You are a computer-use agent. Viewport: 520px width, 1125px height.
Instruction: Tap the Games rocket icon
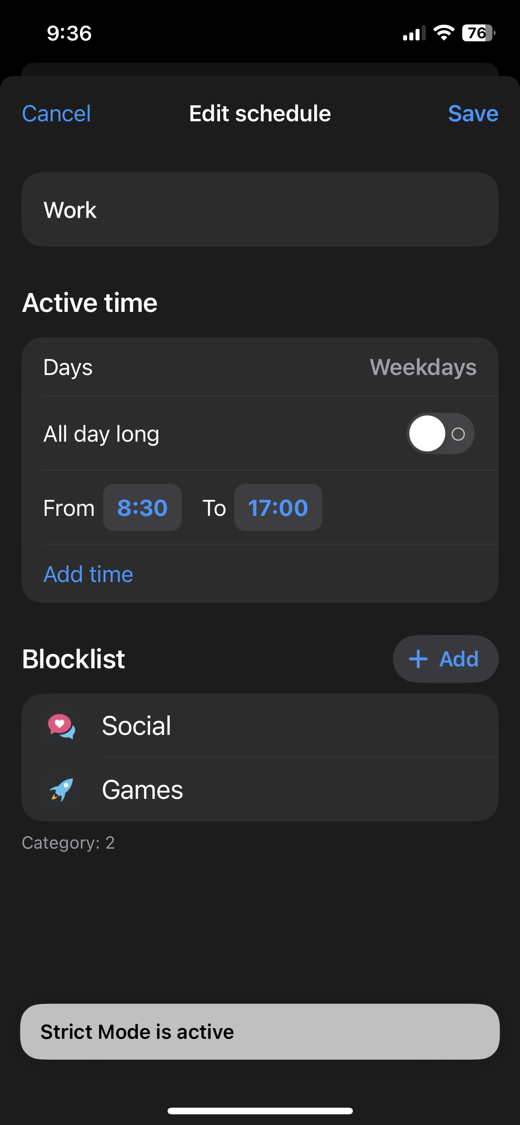click(x=61, y=790)
